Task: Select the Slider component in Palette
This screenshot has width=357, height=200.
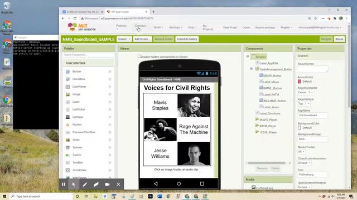Action: (76, 139)
